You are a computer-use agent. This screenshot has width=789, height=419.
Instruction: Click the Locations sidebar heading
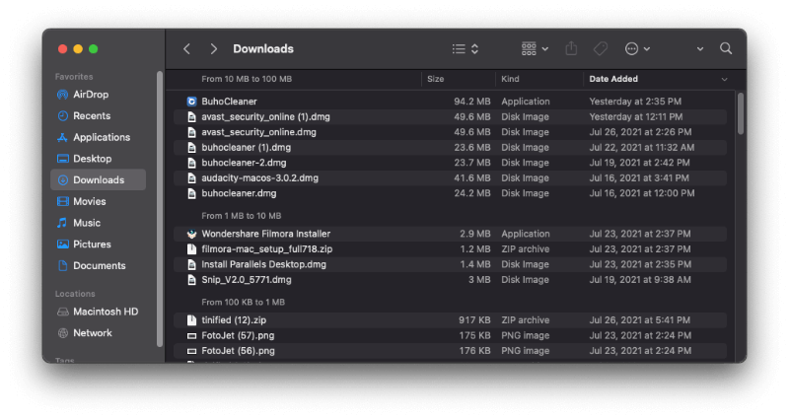pos(75,294)
